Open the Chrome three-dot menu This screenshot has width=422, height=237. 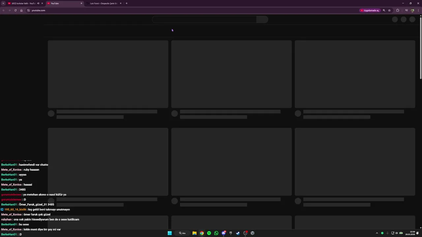click(x=418, y=10)
